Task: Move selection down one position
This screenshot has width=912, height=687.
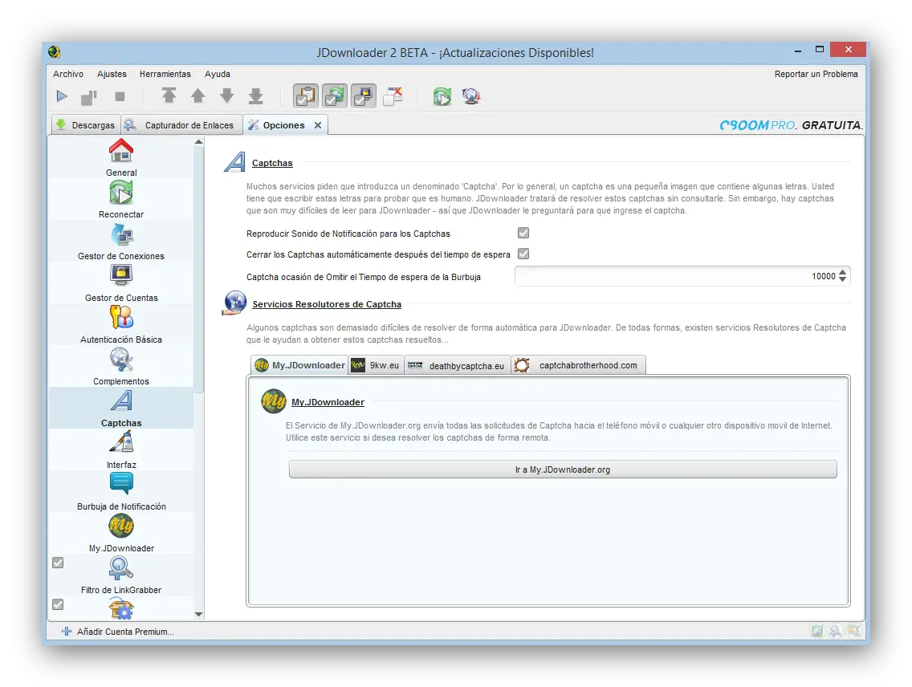Action: (x=227, y=96)
